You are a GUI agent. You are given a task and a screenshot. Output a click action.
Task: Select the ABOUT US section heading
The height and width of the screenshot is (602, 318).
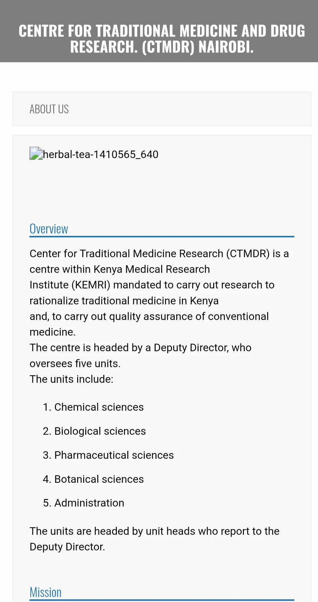(49, 109)
